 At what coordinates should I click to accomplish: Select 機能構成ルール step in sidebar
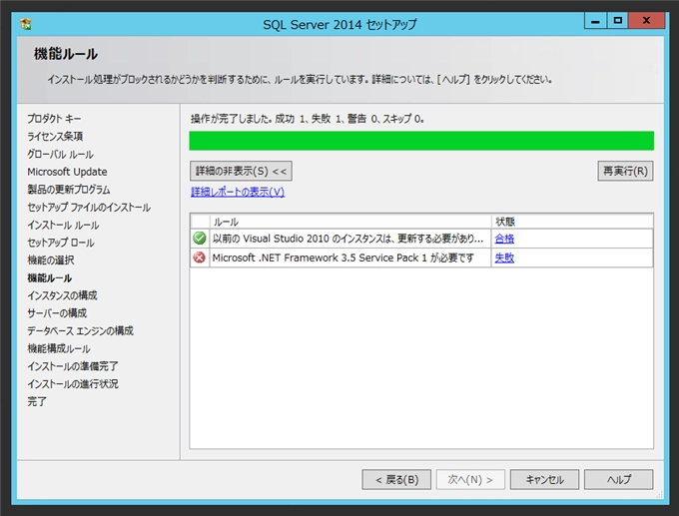pos(59,348)
